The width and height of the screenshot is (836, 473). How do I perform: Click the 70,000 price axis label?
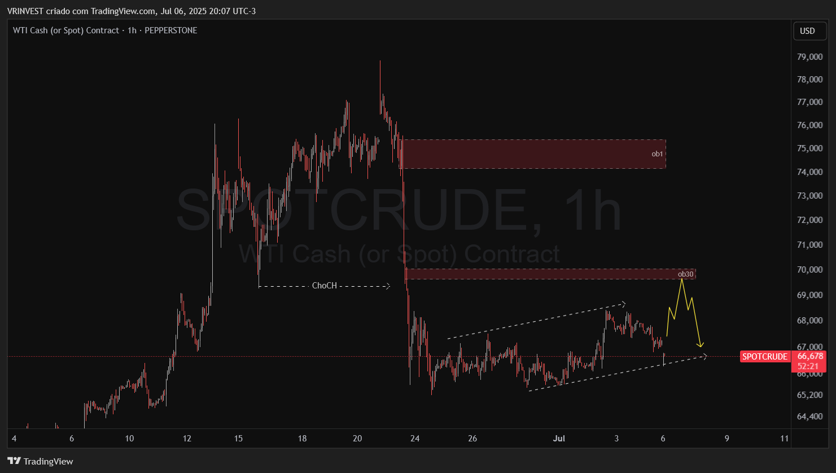click(809, 270)
